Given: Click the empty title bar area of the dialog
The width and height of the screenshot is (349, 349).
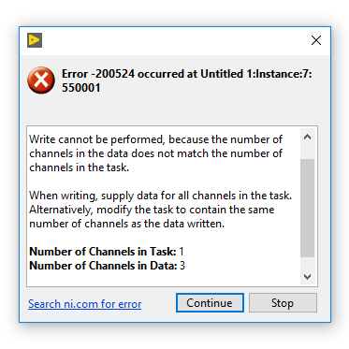Looking at the screenshot, I should (175, 40).
